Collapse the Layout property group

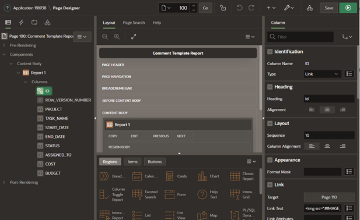[270, 123]
